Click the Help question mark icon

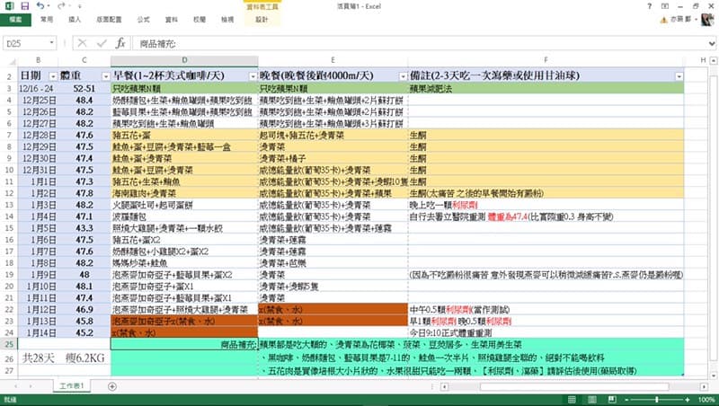click(649, 6)
